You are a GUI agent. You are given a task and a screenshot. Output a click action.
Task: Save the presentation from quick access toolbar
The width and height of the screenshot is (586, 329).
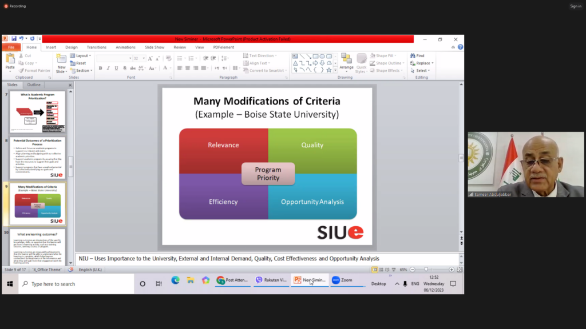[x=14, y=38]
